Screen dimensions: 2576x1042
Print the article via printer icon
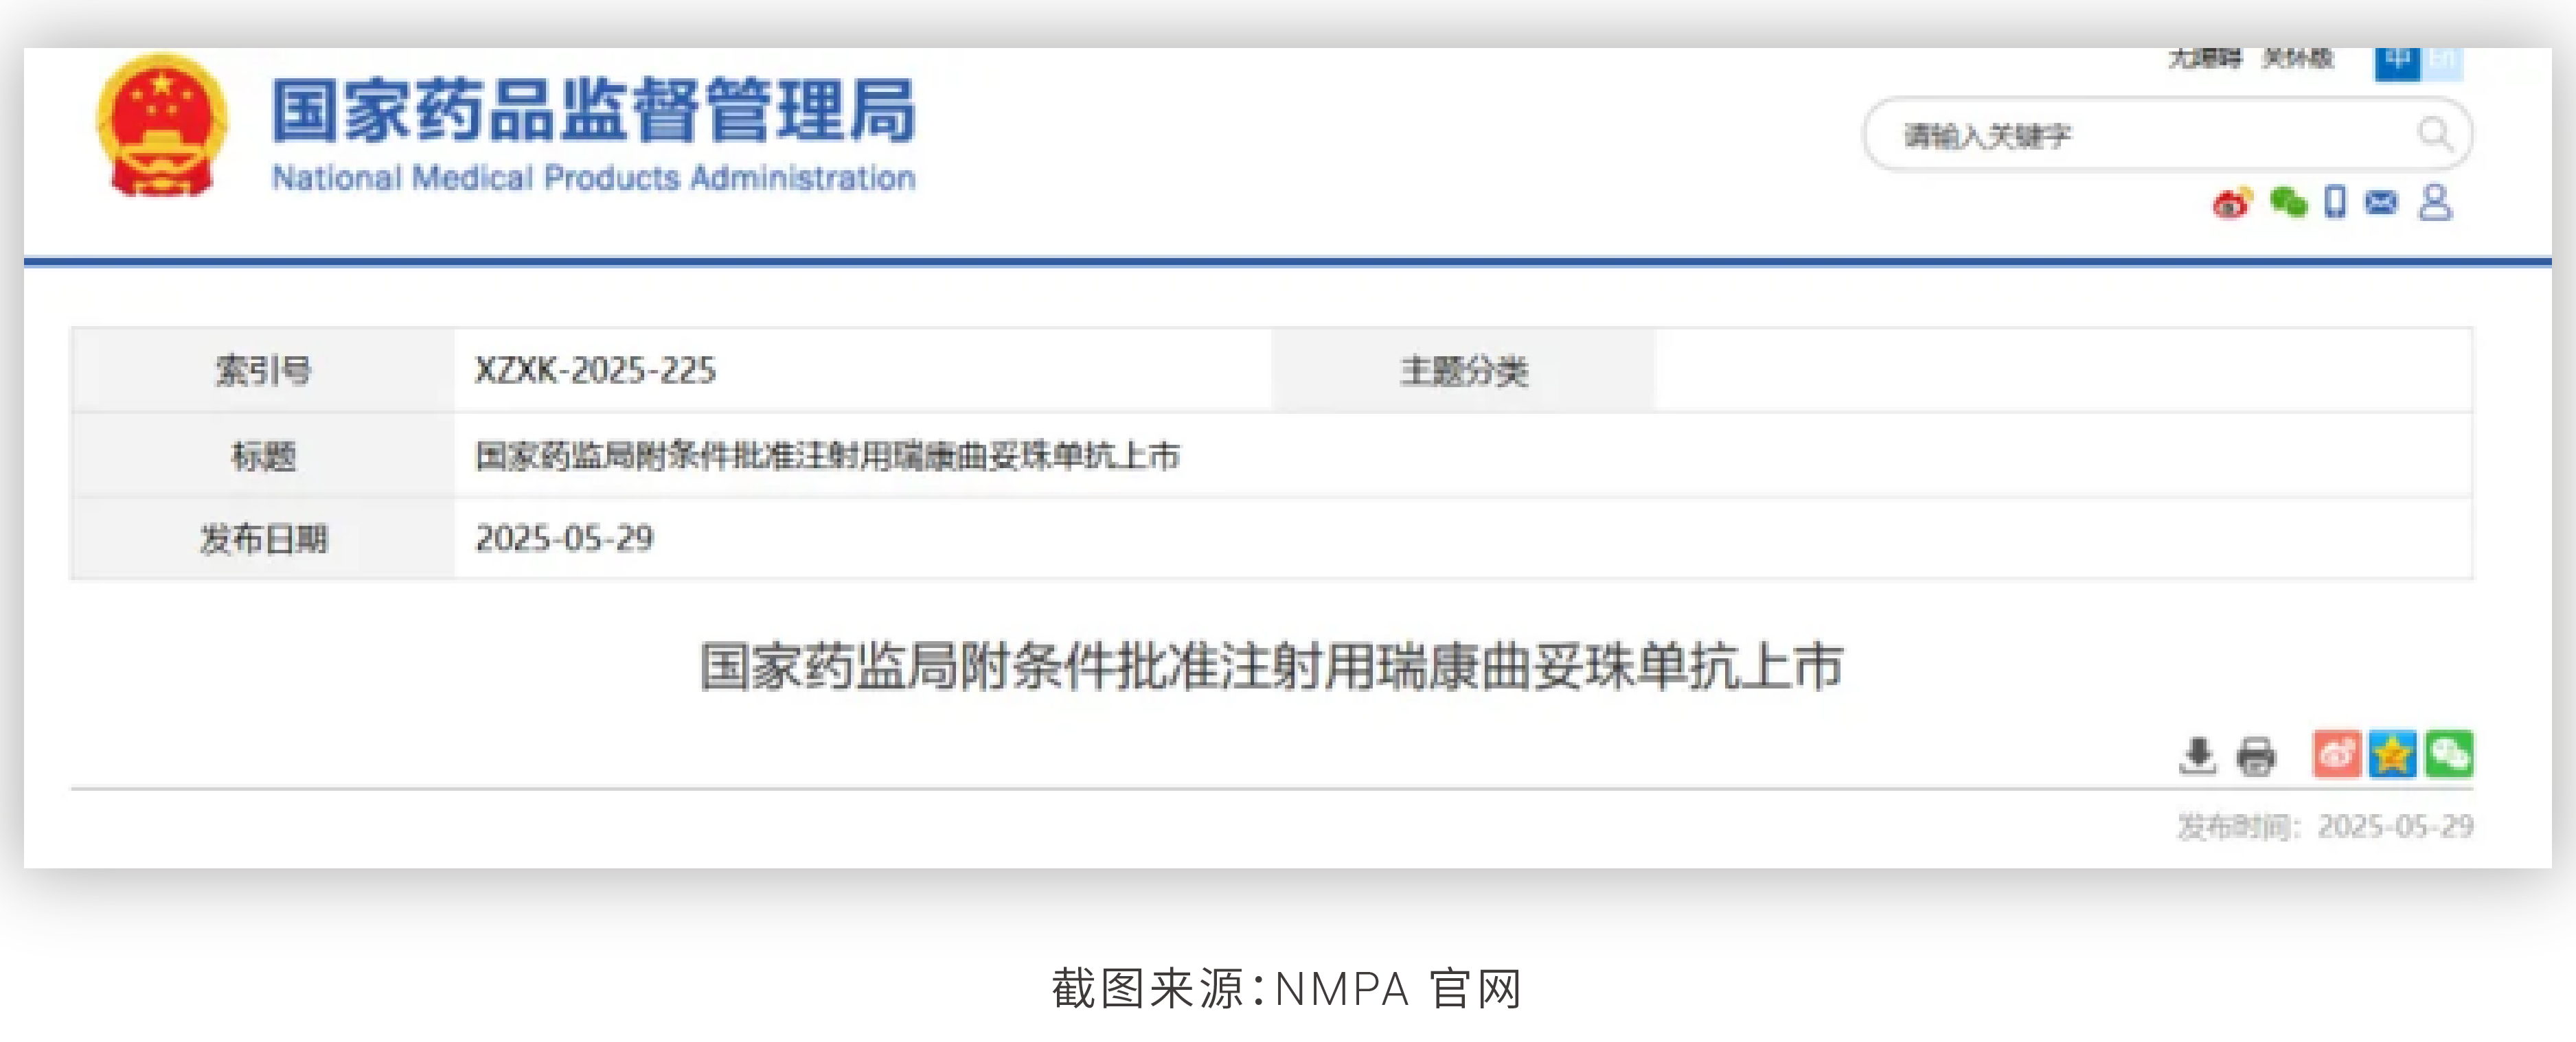tap(2256, 756)
